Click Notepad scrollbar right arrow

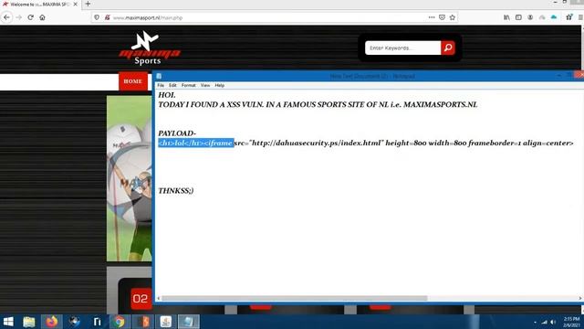[x=580, y=298]
